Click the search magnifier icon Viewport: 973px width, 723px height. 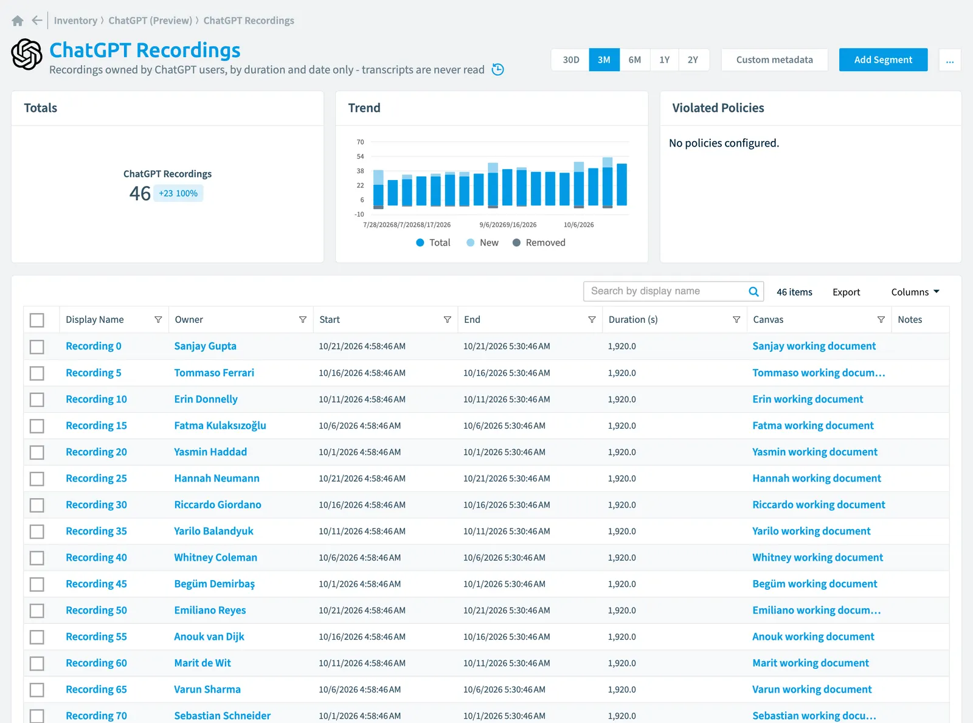click(x=753, y=291)
